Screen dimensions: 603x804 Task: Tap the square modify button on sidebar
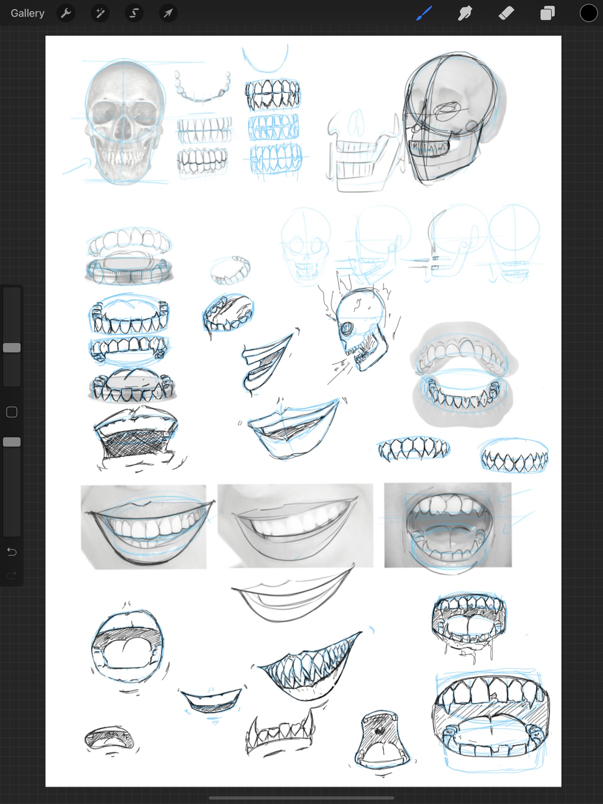tap(12, 412)
